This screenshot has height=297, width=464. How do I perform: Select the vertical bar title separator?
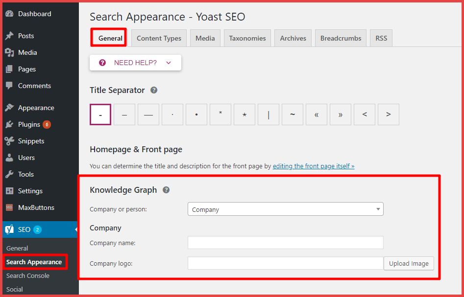pos(269,114)
